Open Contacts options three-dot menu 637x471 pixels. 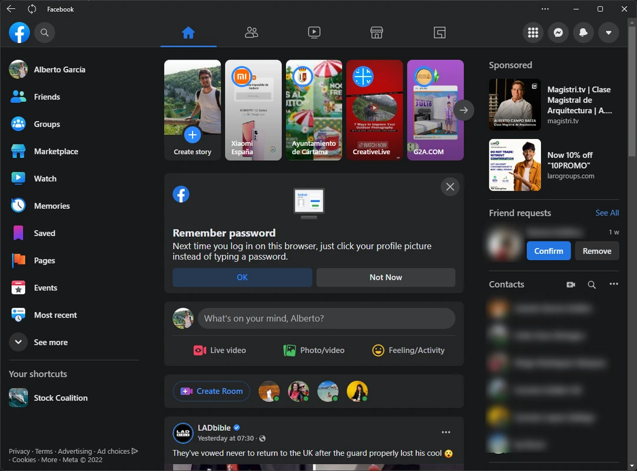[x=614, y=284]
